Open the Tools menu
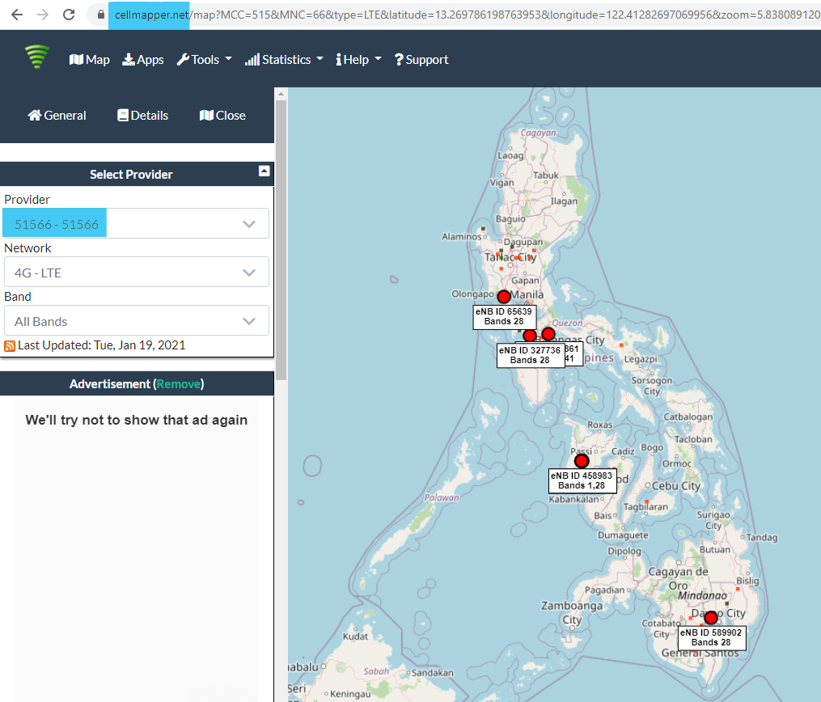Image resolution: width=821 pixels, height=702 pixels. coord(204,59)
